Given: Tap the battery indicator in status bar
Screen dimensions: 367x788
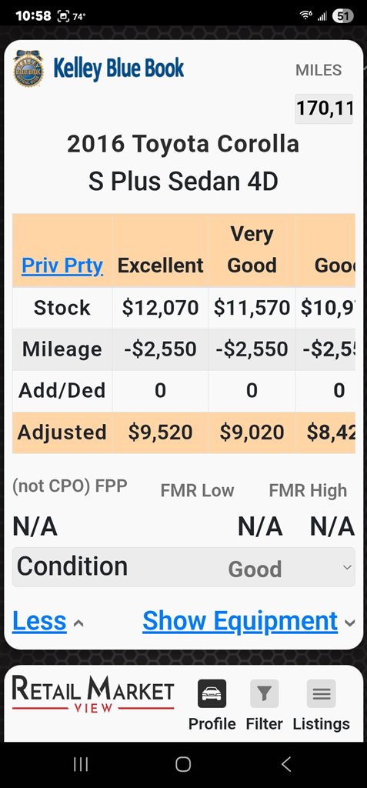Looking at the screenshot, I should 343,16.
